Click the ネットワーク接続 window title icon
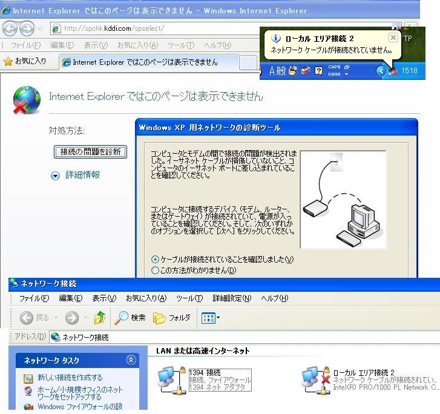 pyautogui.click(x=14, y=284)
